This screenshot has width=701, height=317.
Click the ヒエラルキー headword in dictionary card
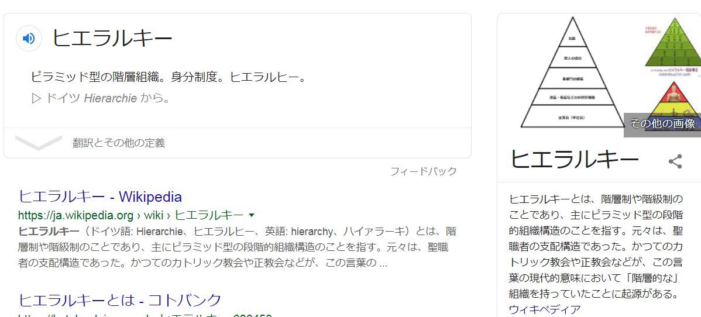click(112, 38)
